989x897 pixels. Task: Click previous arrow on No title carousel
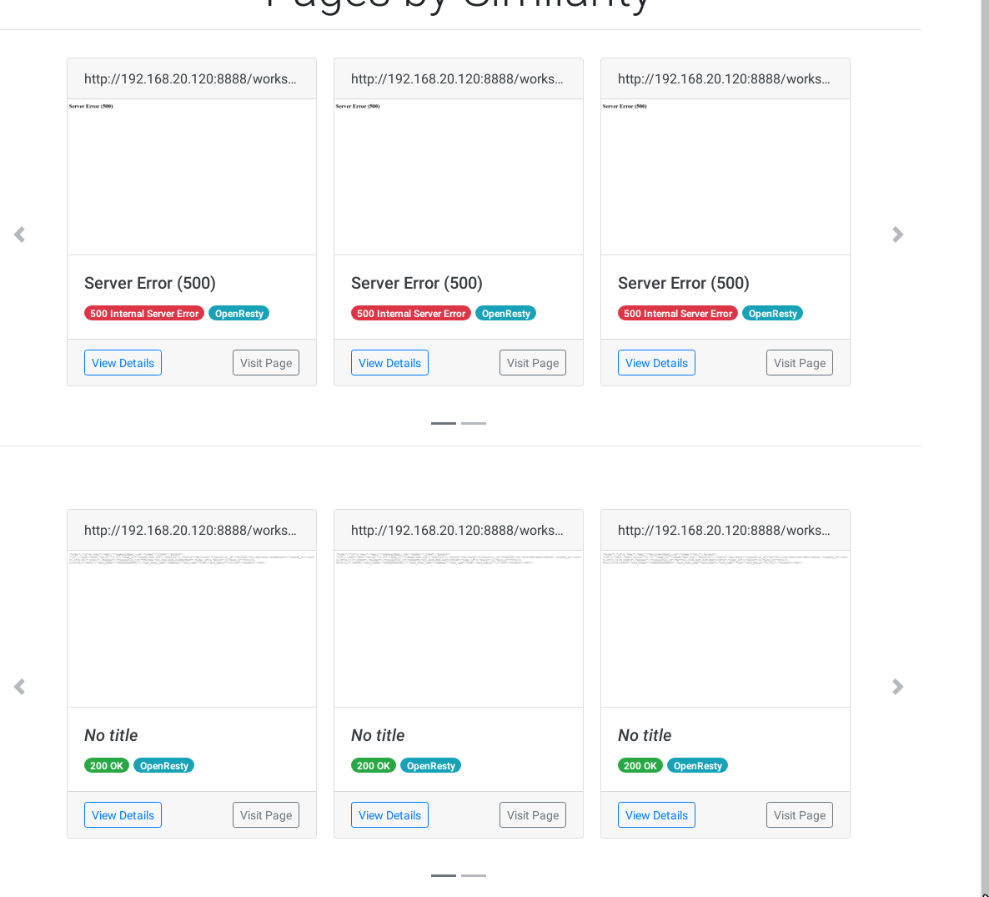point(20,687)
